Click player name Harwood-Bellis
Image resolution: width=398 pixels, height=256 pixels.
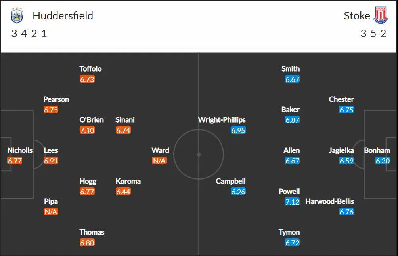(x=329, y=201)
